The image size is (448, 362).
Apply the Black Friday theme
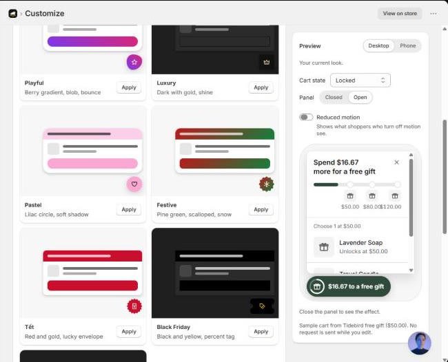coord(261,332)
